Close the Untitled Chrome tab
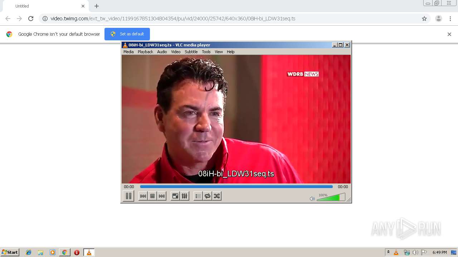Screen dimensions: 458x257 (x=83, y=6)
